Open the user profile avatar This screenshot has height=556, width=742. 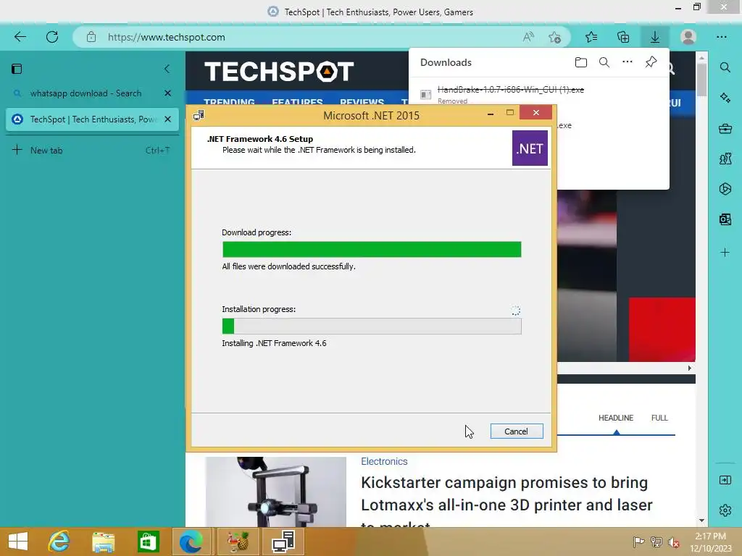[x=688, y=37]
